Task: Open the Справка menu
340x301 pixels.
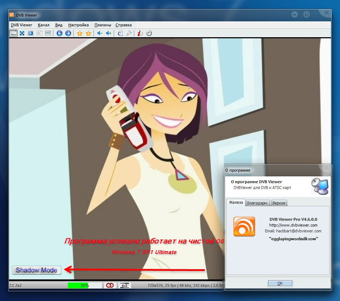Action: point(123,25)
